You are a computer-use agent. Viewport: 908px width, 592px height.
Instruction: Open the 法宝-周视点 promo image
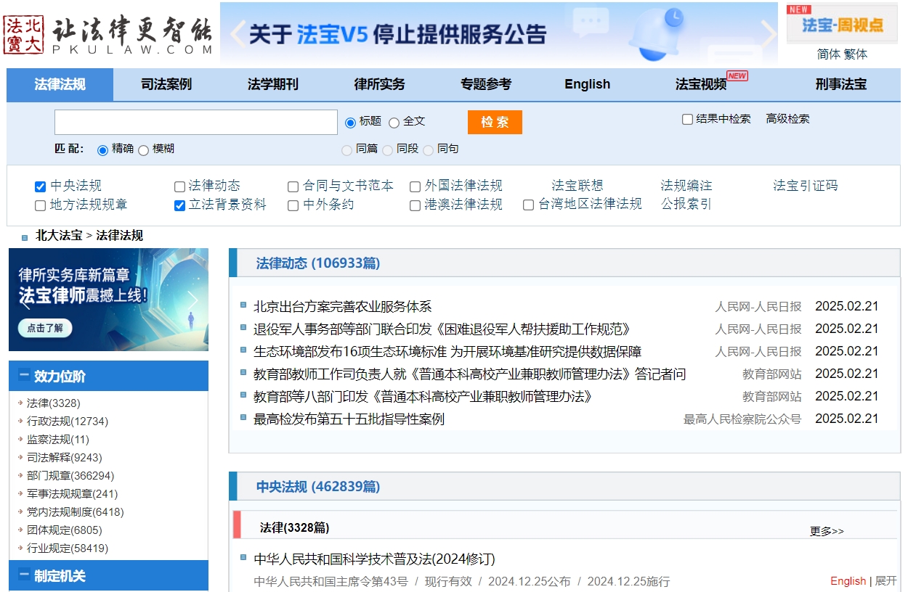[x=841, y=25]
